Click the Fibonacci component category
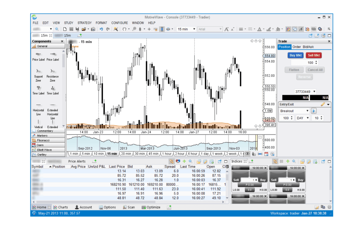The height and width of the screenshot is (230, 363). [x=48, y=140]
